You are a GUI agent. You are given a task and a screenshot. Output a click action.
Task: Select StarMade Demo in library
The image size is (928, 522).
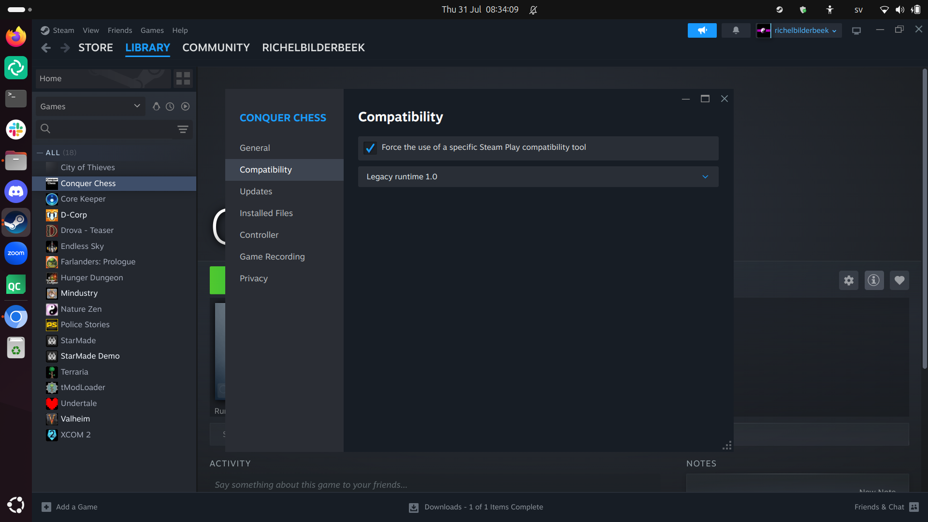coord(114,356)
